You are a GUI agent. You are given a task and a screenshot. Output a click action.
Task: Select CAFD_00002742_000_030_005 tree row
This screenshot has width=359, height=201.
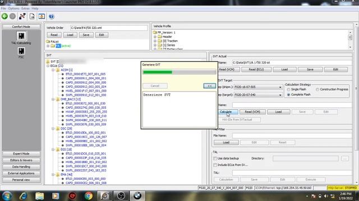point(86,108)
